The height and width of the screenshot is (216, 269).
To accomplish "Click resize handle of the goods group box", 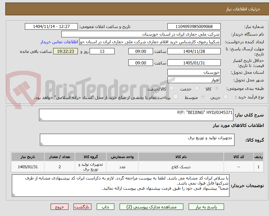I will coord(42,144).
